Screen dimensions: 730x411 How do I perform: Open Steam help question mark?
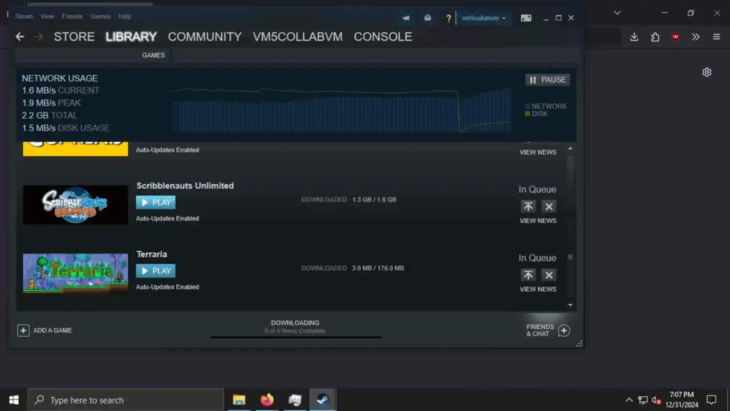(x=449, y=18)
